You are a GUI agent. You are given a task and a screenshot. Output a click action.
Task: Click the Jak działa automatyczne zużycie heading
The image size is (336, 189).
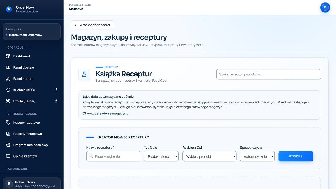tap(108, 97)
